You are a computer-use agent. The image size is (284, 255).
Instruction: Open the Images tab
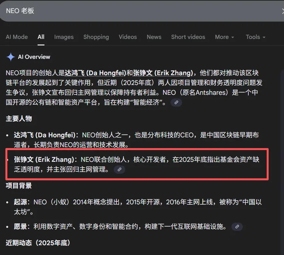64,37
